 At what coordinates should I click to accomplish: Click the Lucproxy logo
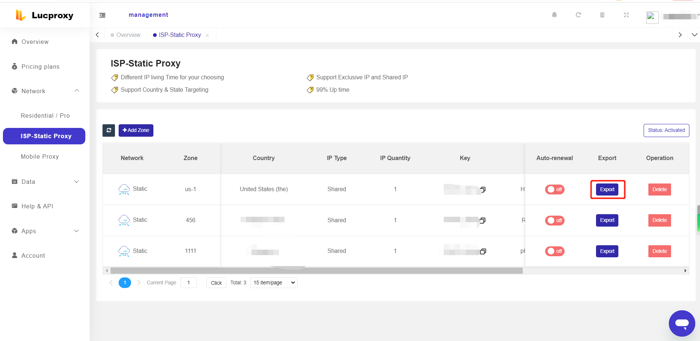point(44,15)
